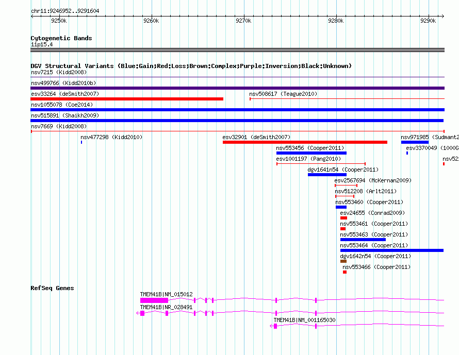Click the red nsv553466 loss bar
Image resolution: width=459 pixels, height=355 pixels.
[x=345, y=272]
